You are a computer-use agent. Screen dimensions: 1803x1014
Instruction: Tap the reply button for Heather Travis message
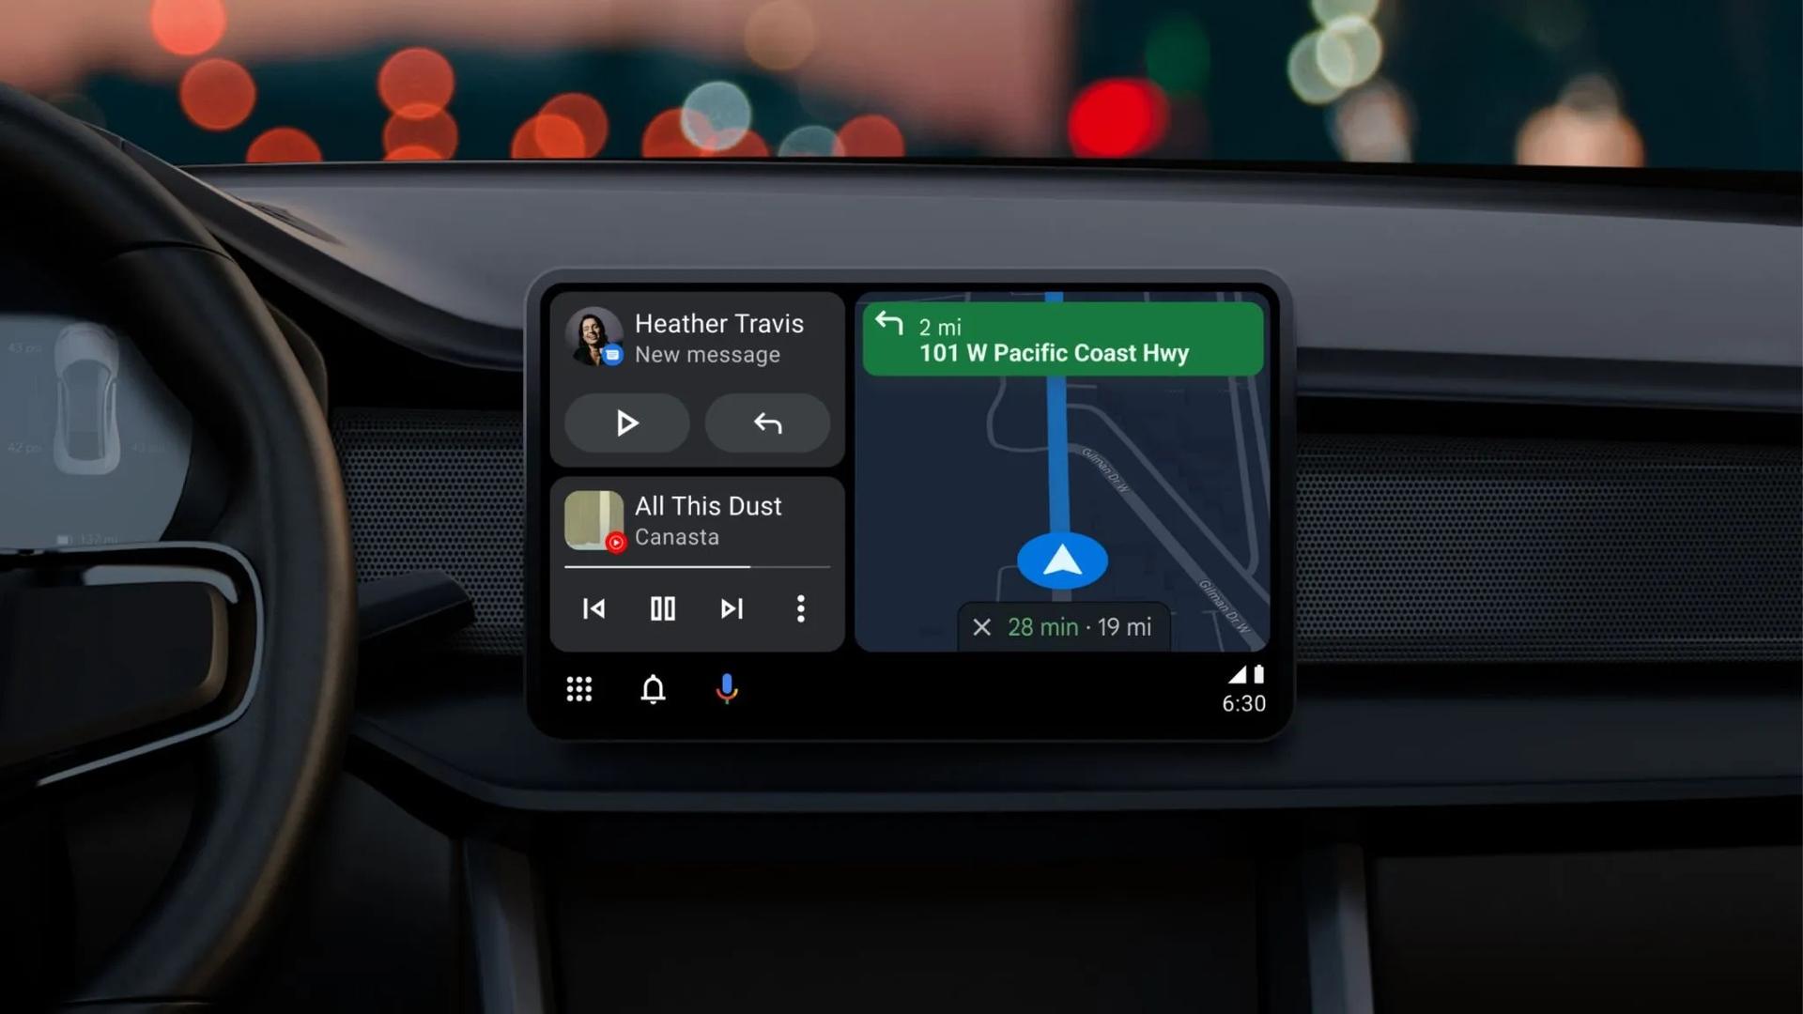(768, 423)
